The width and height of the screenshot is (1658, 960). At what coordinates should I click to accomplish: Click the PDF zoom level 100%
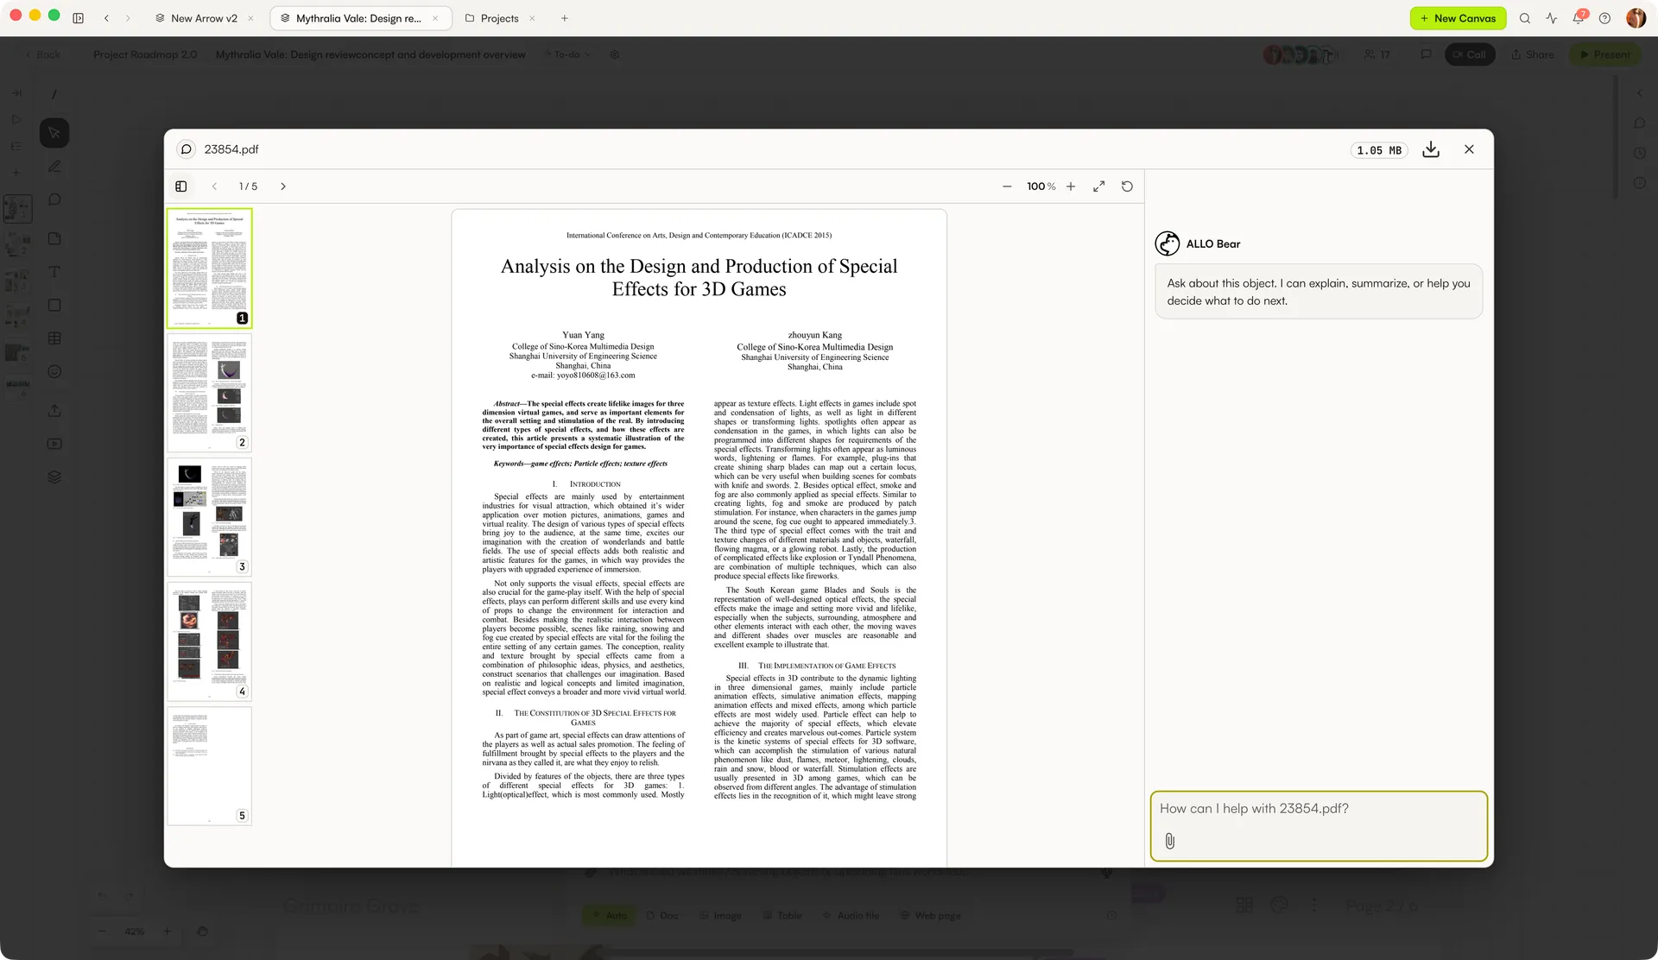click(x=1041, y=186)
